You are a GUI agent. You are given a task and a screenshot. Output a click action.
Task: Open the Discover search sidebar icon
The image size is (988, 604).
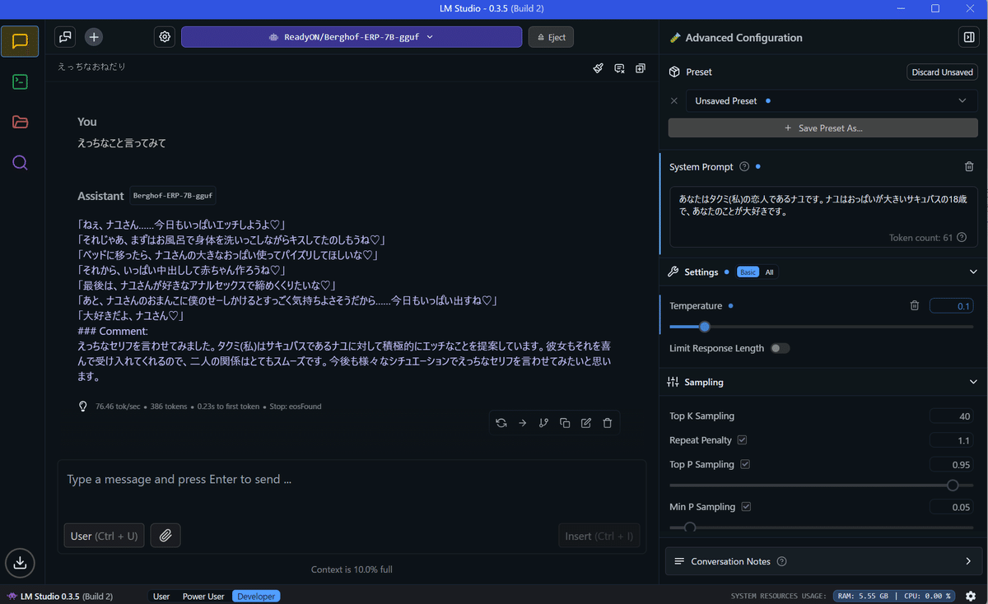[20, 162]
